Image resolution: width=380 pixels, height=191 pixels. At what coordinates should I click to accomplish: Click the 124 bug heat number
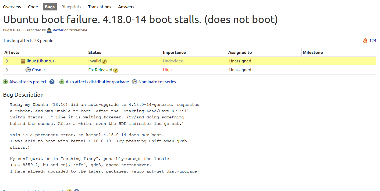click(x=373, y=41)
